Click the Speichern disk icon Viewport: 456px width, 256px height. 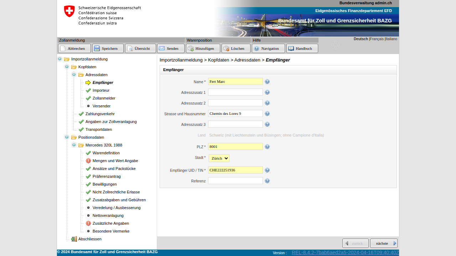click(97, 48)
